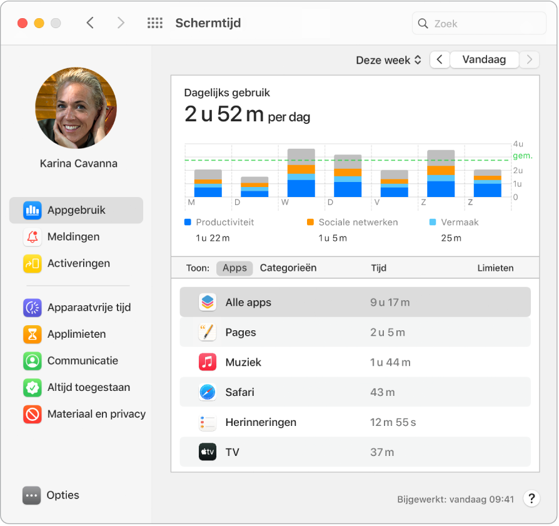Screen dimensions: 559x526
Task: Open the Deze week dropdown
Action: tap(388, 59)
